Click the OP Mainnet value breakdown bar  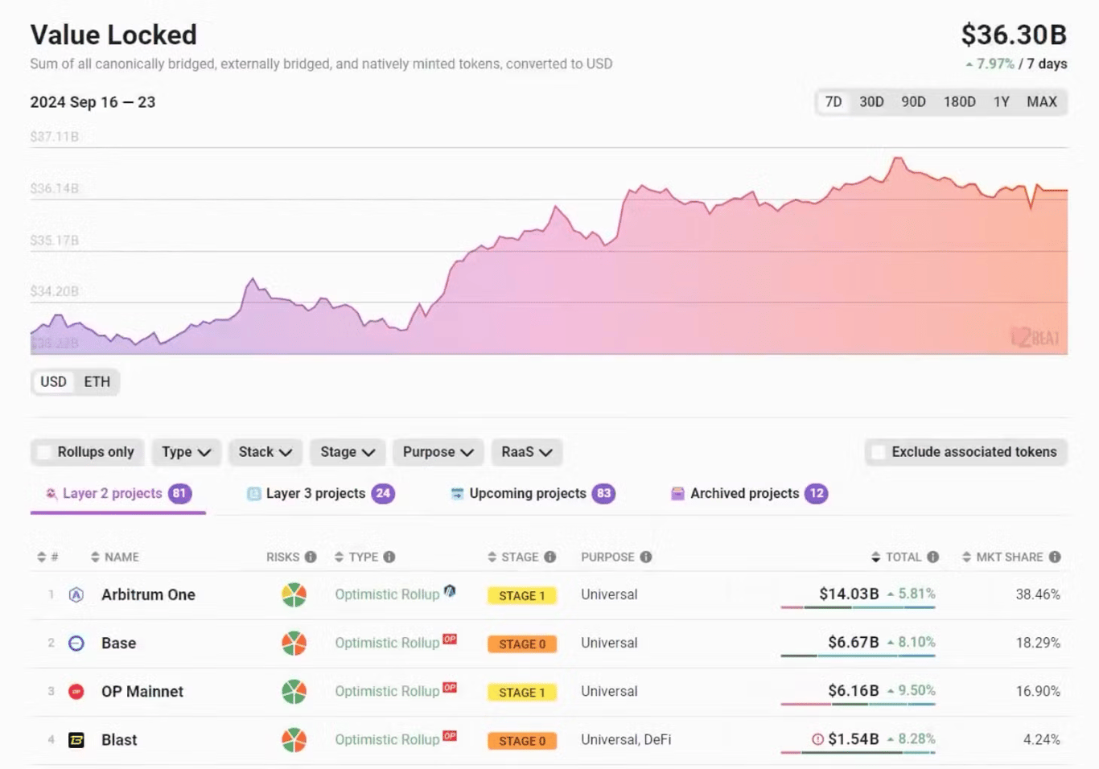858,704
